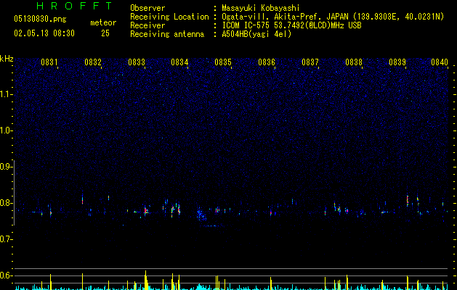Image resolution: width=457 pixels, height=290 pixels.
Task: Click the 0.9 kHz axis label
Action: click(6, 167)
